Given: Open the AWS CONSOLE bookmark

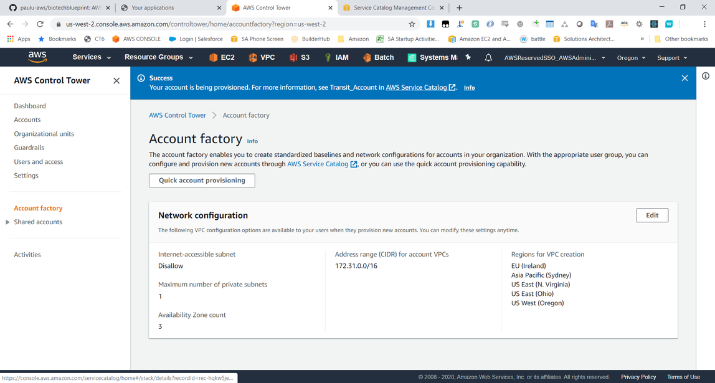Looking at the screenshot, I should tap(136, 39).
